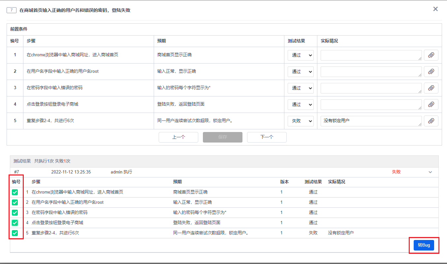The width and height of the screenshot is (447, 264).
Task: Click the 没有锁定用户 text field for step 5
Action: 371,121
